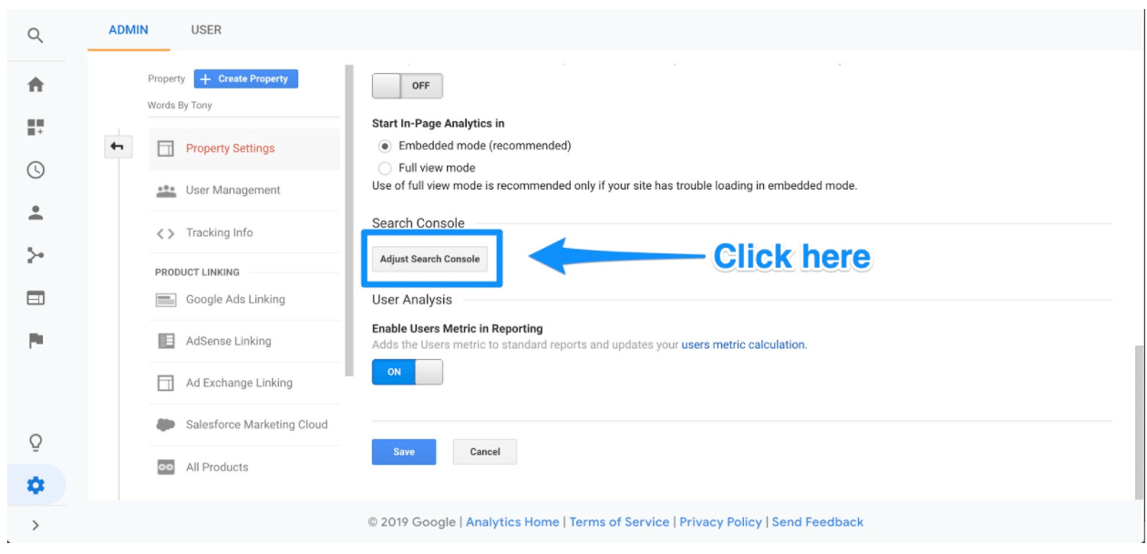Viewport: 1147px width, 554px height.
Task: Click the back arrow button near Property Settings
Action: coord(118,146)
